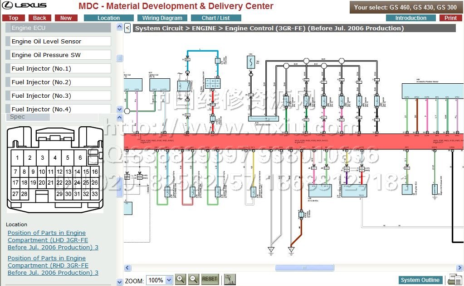
Task: Click the document list icon next to System Outline
Action: 454,280
